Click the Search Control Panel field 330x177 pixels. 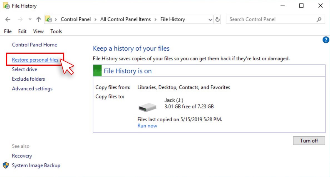(x=271, y=19)
